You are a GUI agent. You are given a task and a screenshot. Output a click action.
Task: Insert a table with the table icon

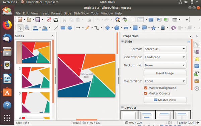click(x=175, y=20)
